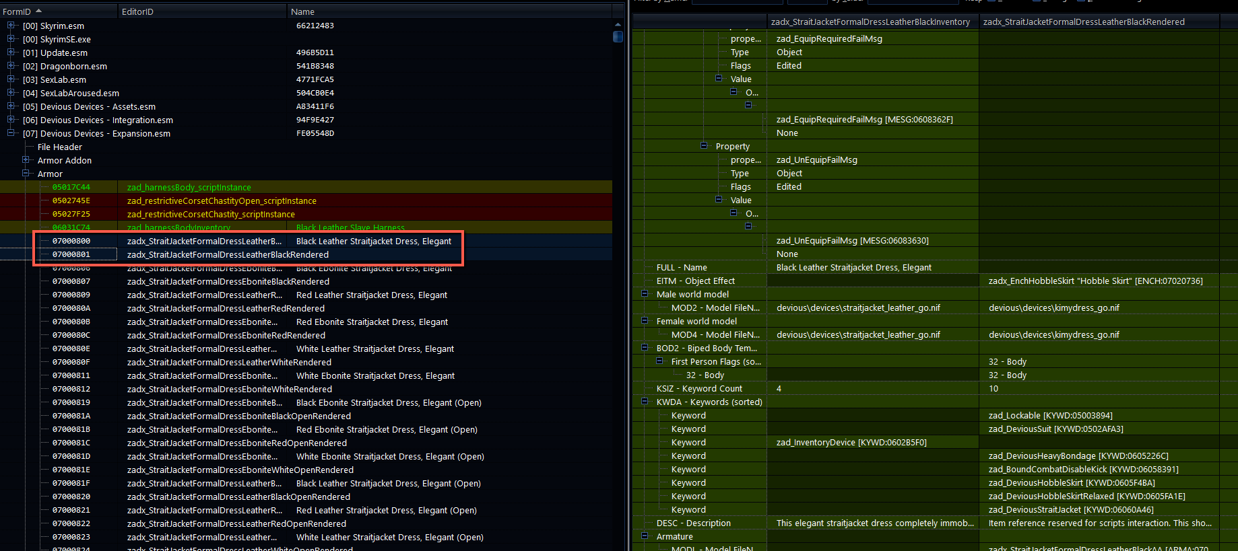
Task: Select EITM - Object Effect row label
Action: click(x=696, y=281)
